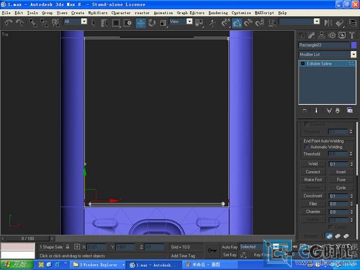
Task: Click the Fillet button
Action: pyautogui.click(x=313, y=204)
